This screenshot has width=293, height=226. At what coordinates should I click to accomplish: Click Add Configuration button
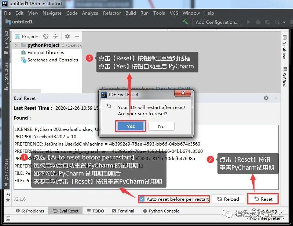point(217,22)
